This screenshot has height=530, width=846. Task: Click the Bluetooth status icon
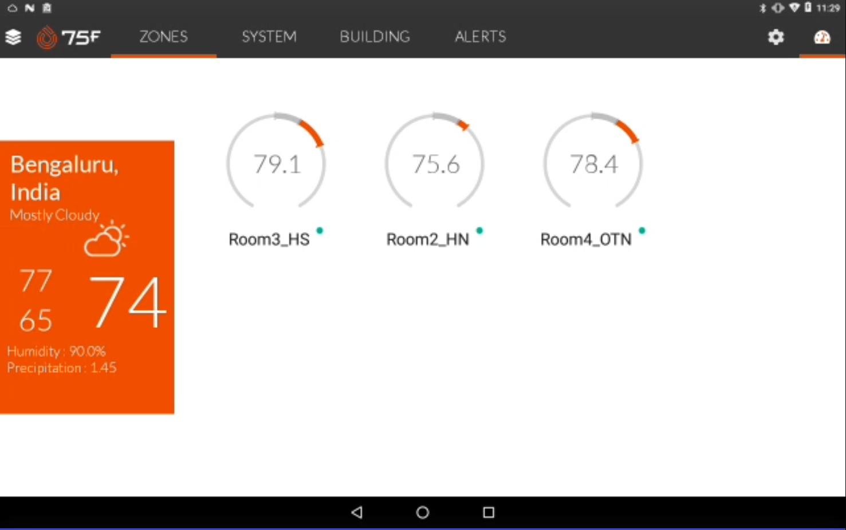pyautogui.click(x=762, y=8)
